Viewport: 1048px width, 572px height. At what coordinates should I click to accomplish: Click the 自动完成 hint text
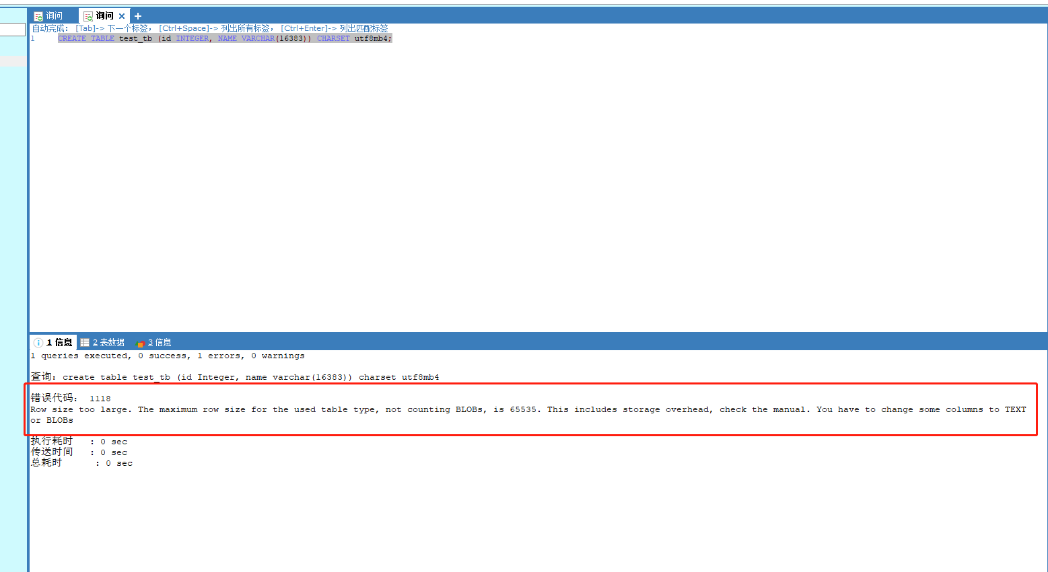(50, 28)
